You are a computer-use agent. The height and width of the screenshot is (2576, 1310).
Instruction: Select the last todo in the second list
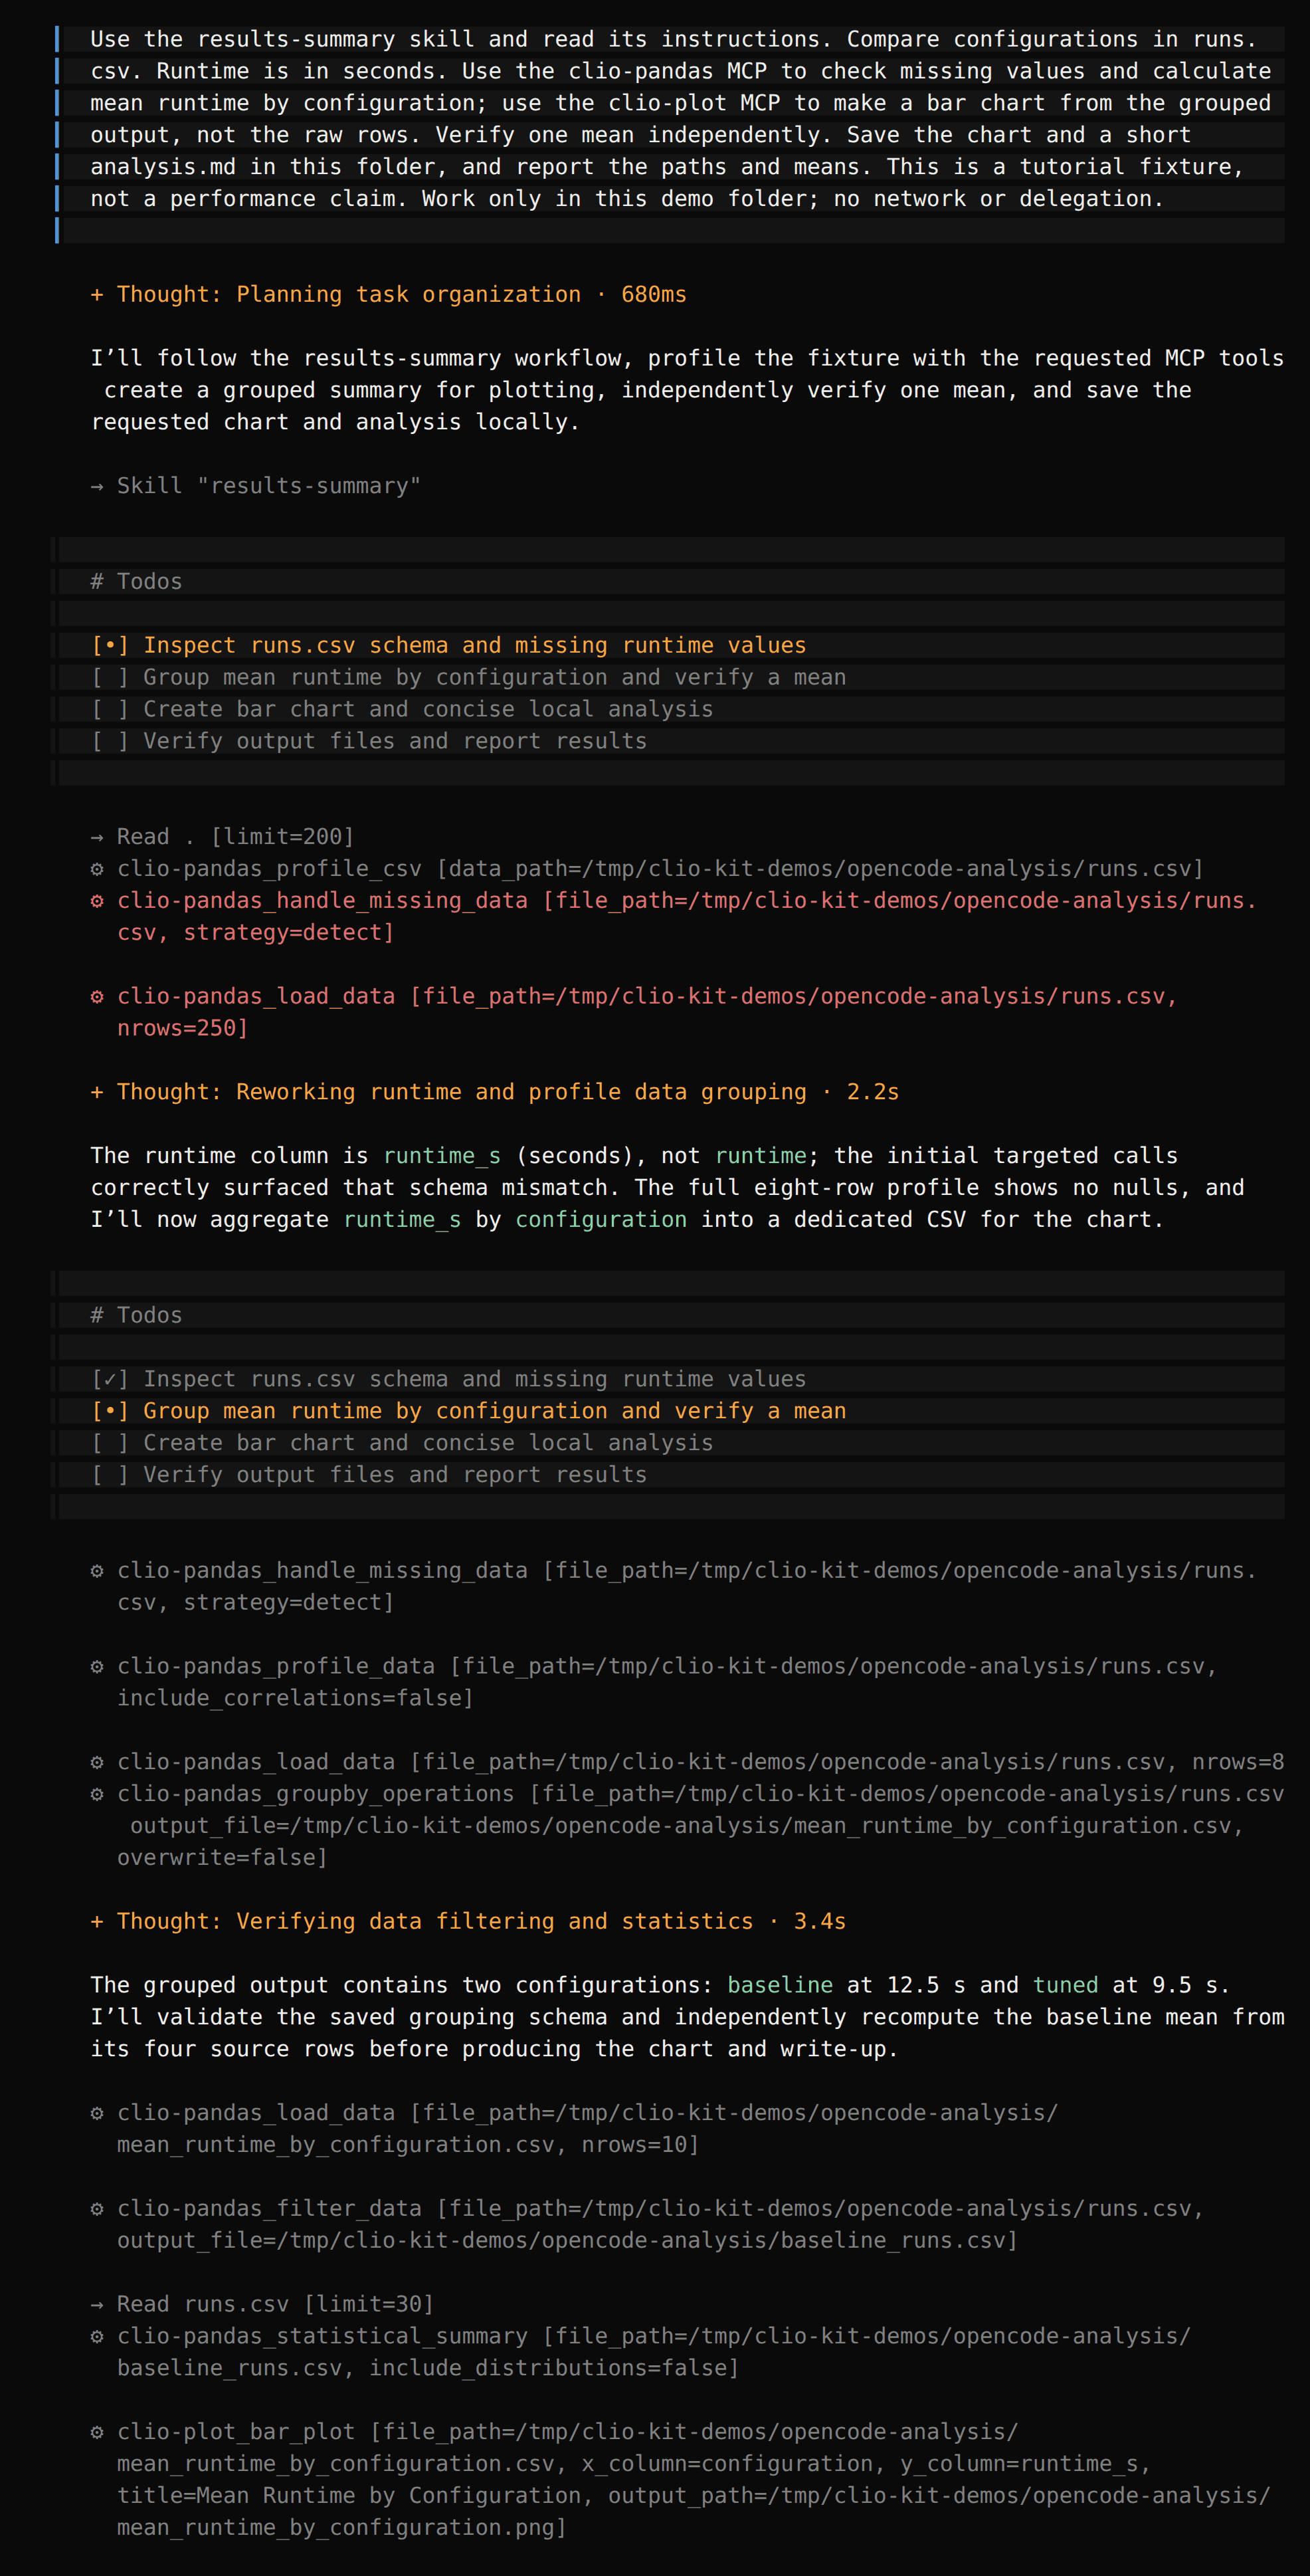pos(370,1475)
